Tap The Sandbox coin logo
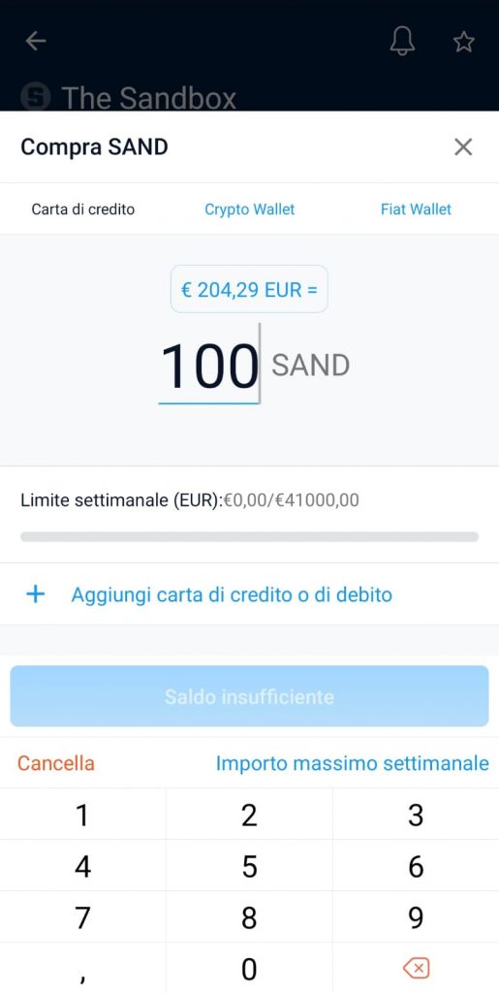This screenshot has height=993, width=499. pyautogui.click(x=35, y=98)
